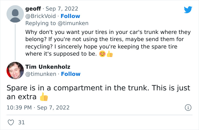Open geoff's display name link
Screen dimensions: 199x130
click(33, 9)
